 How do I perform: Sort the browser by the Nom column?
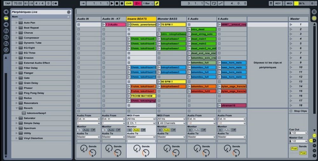(x=41, y=17)
